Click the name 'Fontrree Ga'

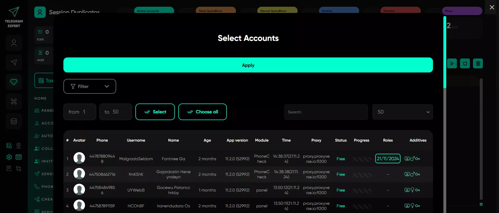click(x=173, y=159)
